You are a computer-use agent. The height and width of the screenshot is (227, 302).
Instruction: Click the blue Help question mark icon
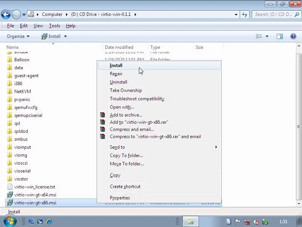coord(293,36)
